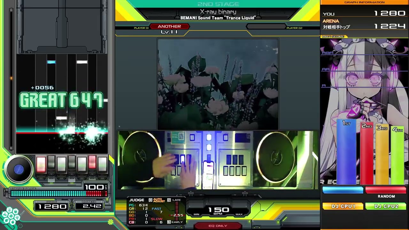Click the MAX SCORE label
This screenshot has height=230, width=409.
tap(333, 36)
